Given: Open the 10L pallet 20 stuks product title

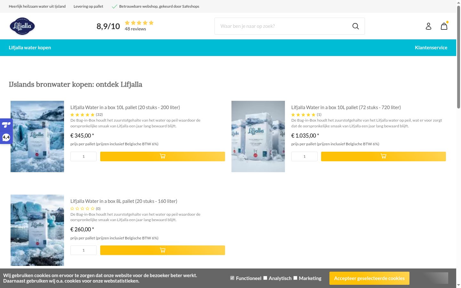Looking at the screenshot, I should [x=125, y=108].
